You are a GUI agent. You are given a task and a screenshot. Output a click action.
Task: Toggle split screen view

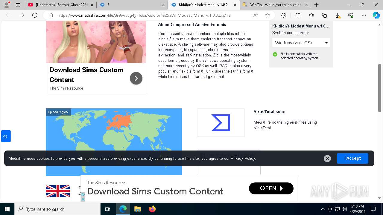298,15
